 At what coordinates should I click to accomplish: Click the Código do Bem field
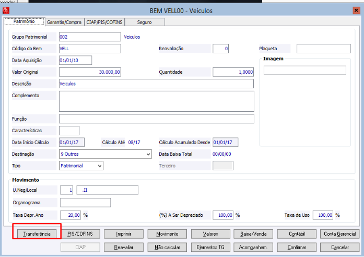90,49
